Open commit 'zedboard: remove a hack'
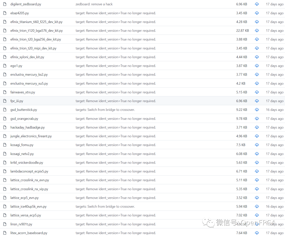The image size is (285, 236). coord(94,4)
